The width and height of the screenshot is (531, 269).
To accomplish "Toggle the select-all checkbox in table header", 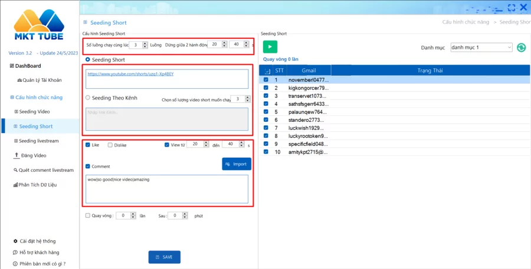I will tap(267, 71).
